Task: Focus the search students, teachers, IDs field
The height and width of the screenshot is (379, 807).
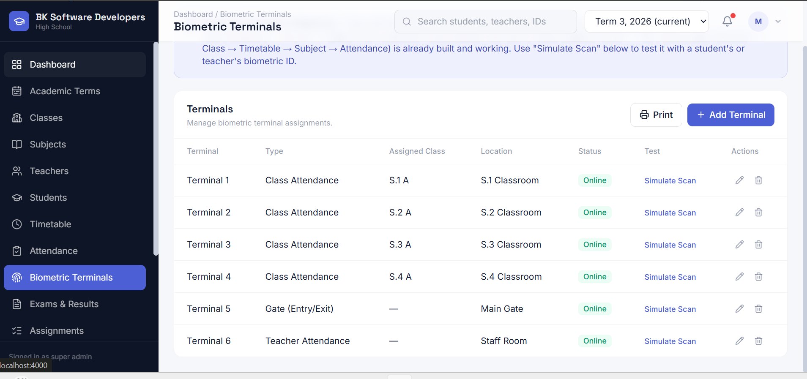Action: click(x=486, y=22)
